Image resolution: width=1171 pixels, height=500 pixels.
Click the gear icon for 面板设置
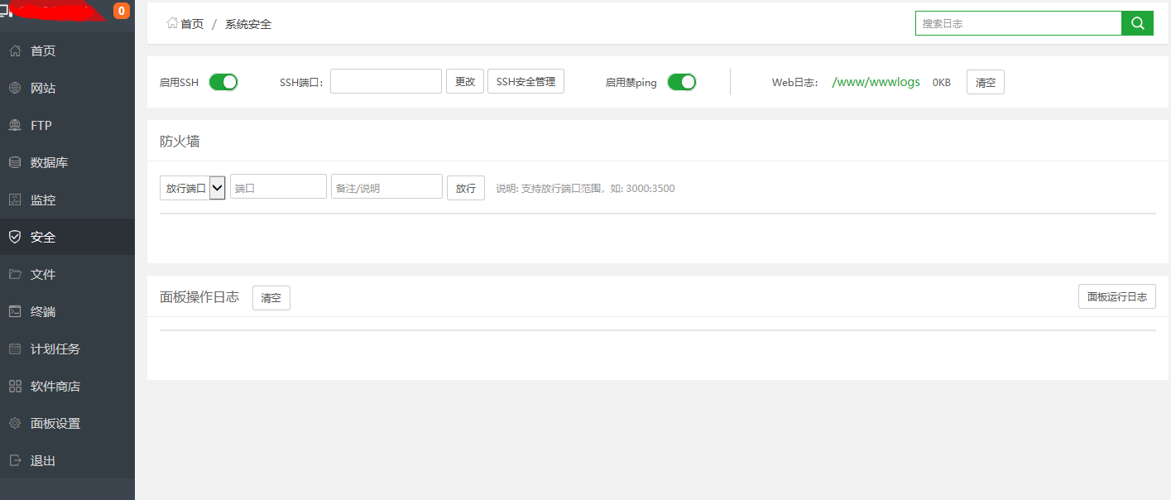[15, 424]
